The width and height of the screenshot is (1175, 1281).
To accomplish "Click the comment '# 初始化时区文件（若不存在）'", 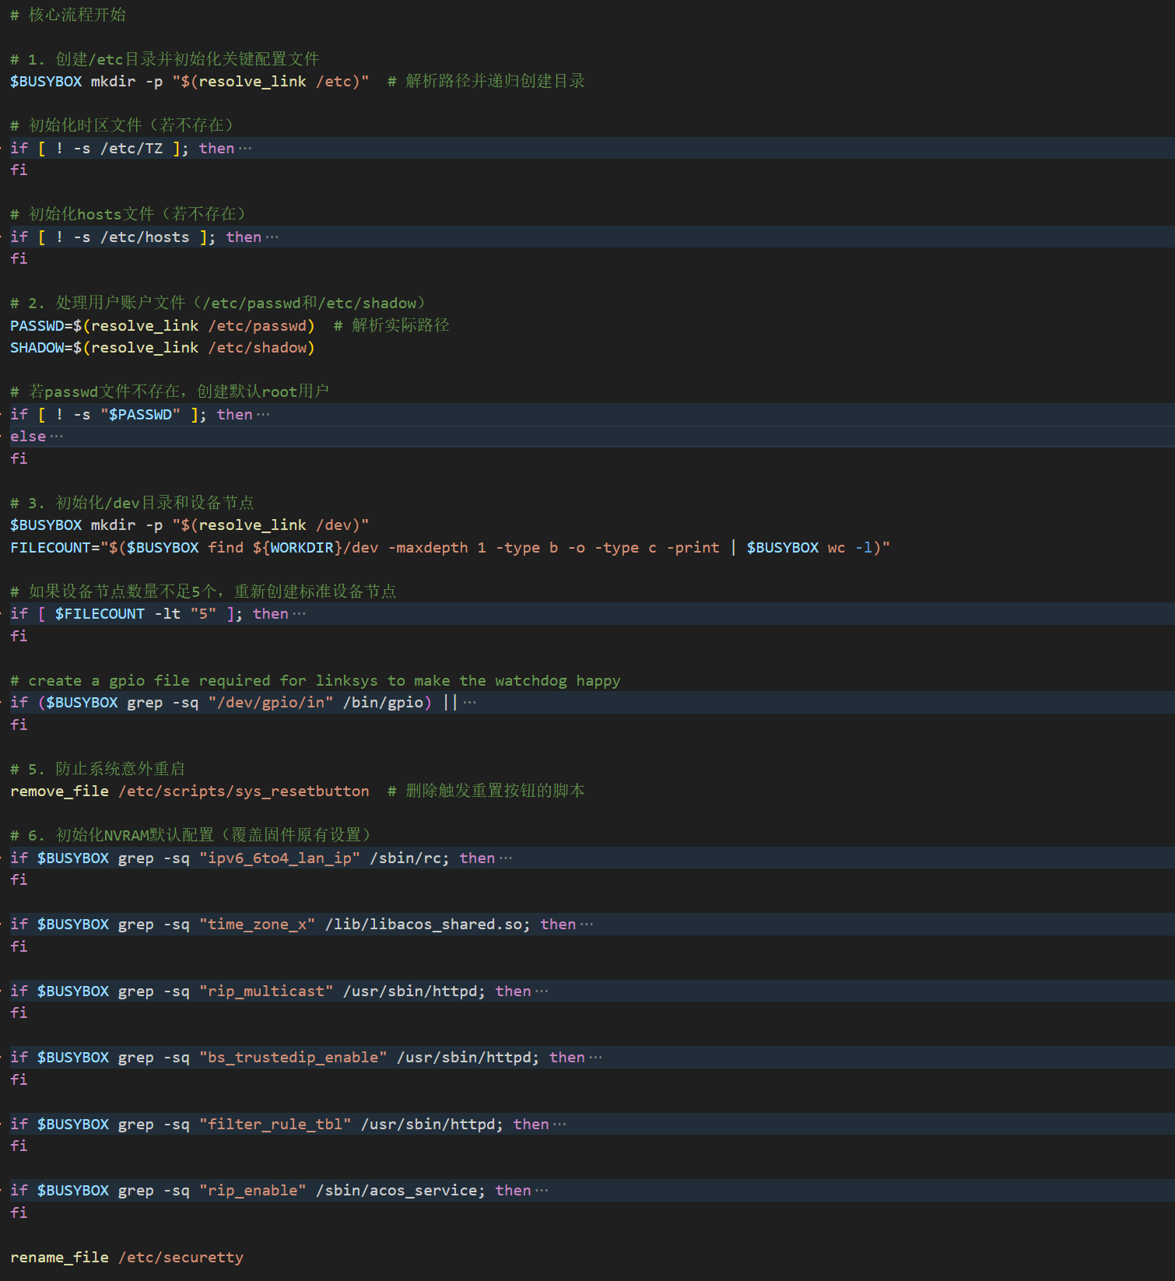I will (122, 125).
